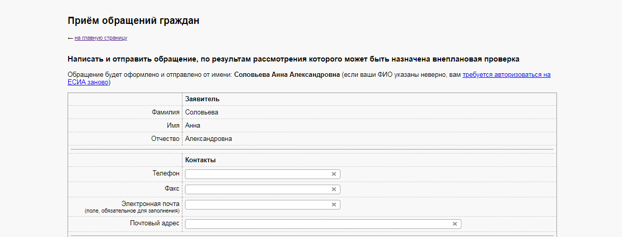Clear the Почтовый адрес field using X icon
622x237 pixels.
pos(455,224)
